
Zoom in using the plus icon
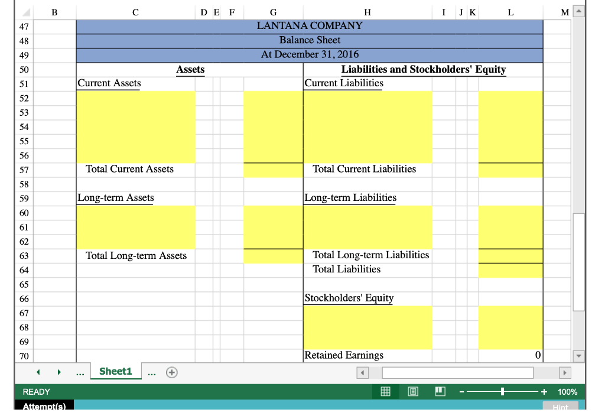pos(542,391)
